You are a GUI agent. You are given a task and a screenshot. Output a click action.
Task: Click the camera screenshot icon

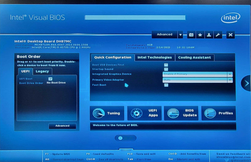click(x=191, y=35)
